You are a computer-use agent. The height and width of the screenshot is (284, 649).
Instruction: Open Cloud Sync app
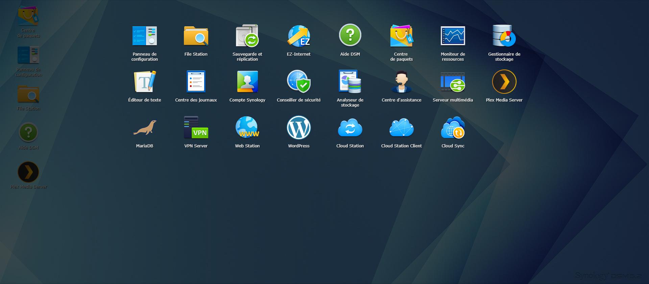point(453,128)
